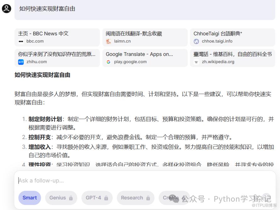Click the list item 制定财务计划
Viewport: 280px width, 210px height.
(151, 123)
